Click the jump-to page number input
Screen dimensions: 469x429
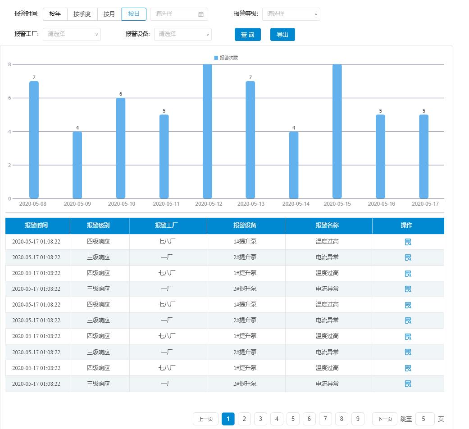pos(425,419)
